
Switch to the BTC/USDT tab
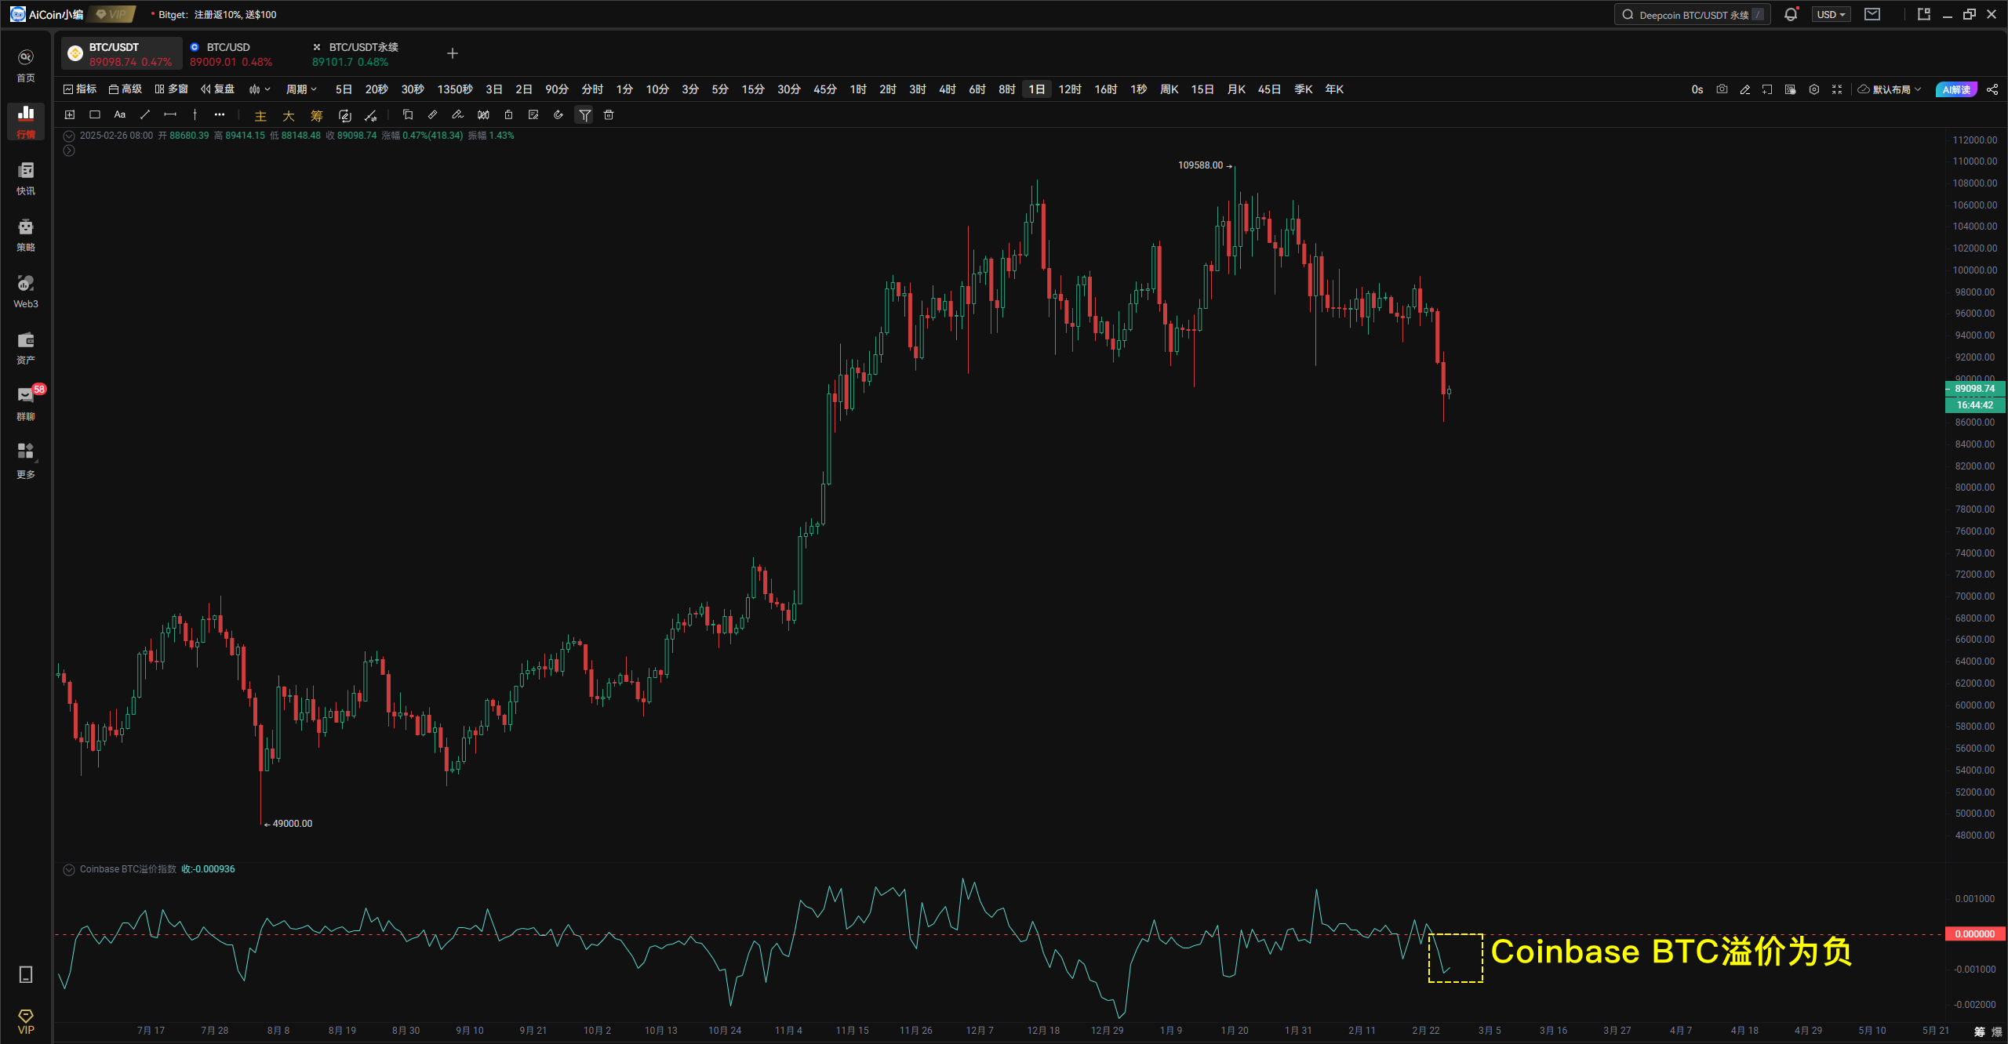(x=122, y=54)
